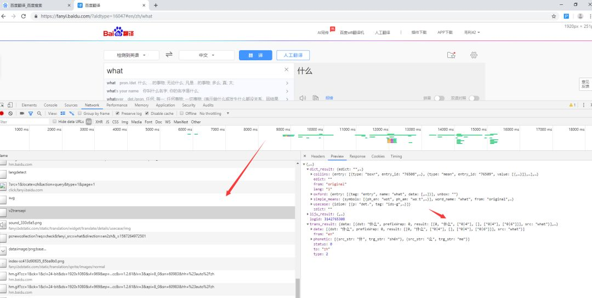The height and width of the screenshot is (298, 592).
Task: Click the 意见反馈 feedback button
Action: point(585,84)
